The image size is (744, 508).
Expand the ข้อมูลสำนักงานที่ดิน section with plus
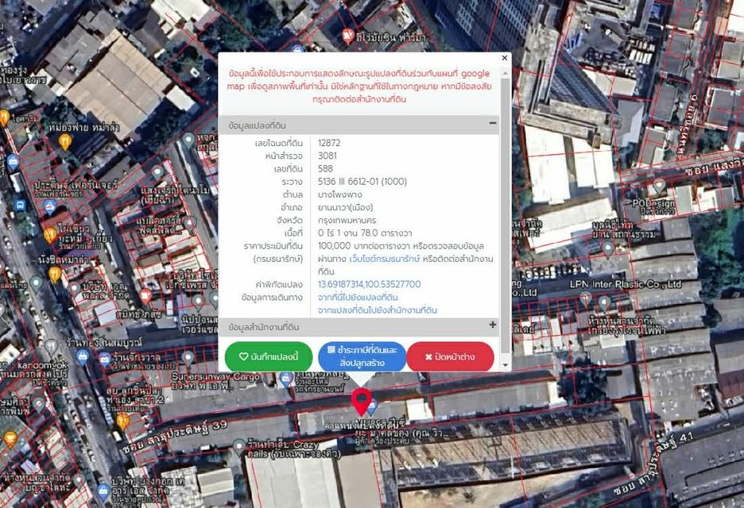pos(492,325)
